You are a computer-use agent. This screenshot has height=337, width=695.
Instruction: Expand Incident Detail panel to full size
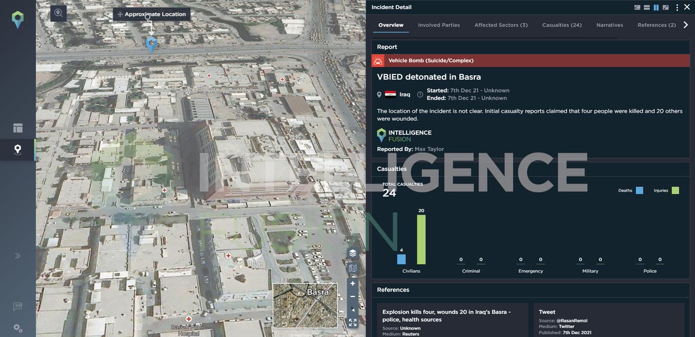[x=665, y=8]
